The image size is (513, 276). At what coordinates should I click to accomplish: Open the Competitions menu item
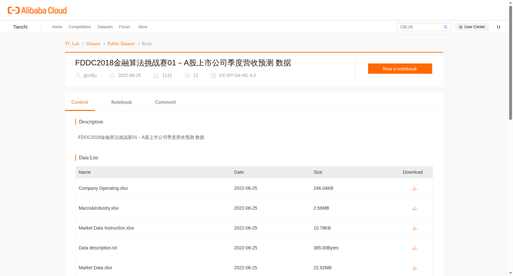[x=80, y=27]
